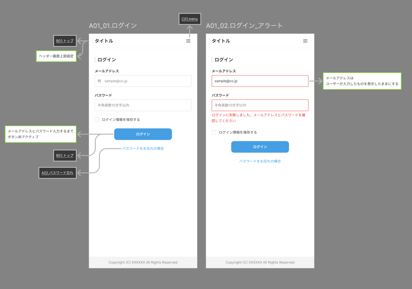Follow パスワードをお忘れの場合 link on A01_01 screen
Viewport: 412px width, 289px height.
tap(143, 149)
